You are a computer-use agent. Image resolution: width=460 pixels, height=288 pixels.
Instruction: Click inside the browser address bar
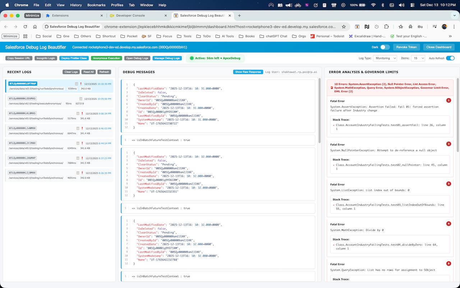click(x=216, y=27)
